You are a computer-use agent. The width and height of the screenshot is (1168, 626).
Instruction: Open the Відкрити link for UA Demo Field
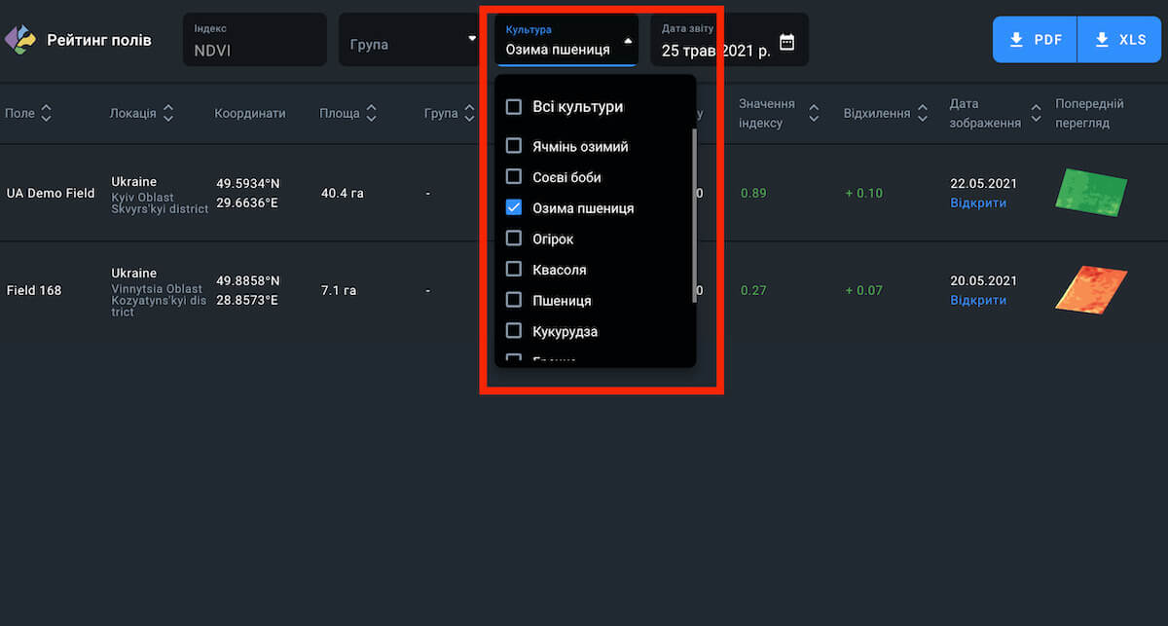[978, 203]
